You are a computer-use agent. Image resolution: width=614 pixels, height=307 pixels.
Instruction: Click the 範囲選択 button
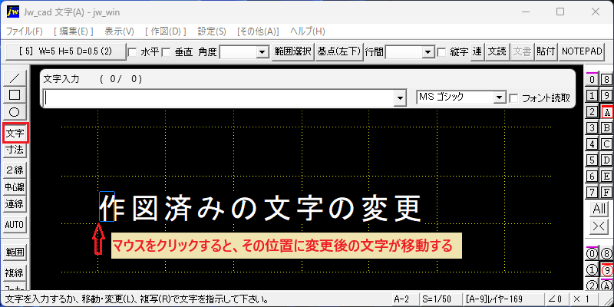tap(293, 51)
